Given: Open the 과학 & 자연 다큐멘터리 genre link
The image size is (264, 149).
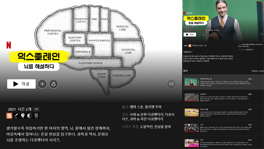Looking at the screenshot, I should point(146,119).
